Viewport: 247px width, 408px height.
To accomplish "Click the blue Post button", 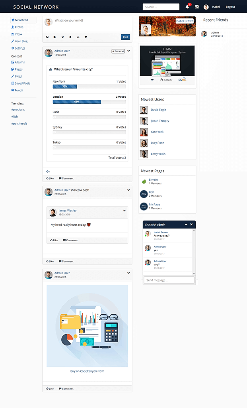I will (125, 37).
